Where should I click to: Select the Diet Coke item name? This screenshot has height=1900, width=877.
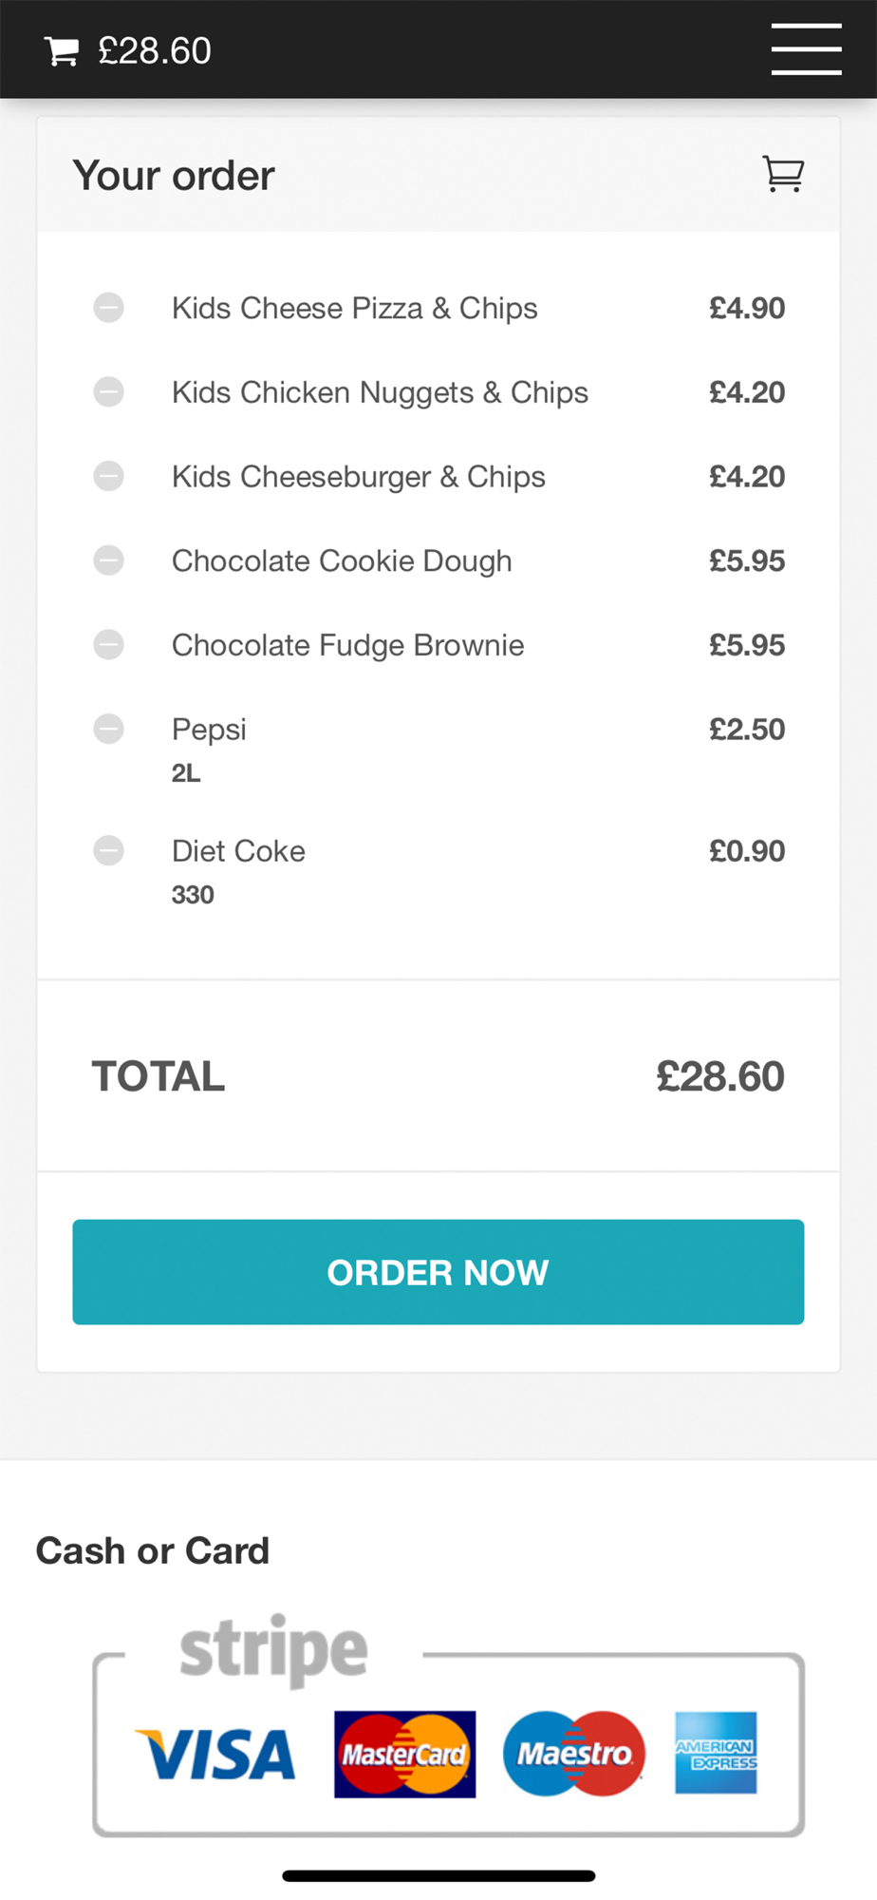238,851
